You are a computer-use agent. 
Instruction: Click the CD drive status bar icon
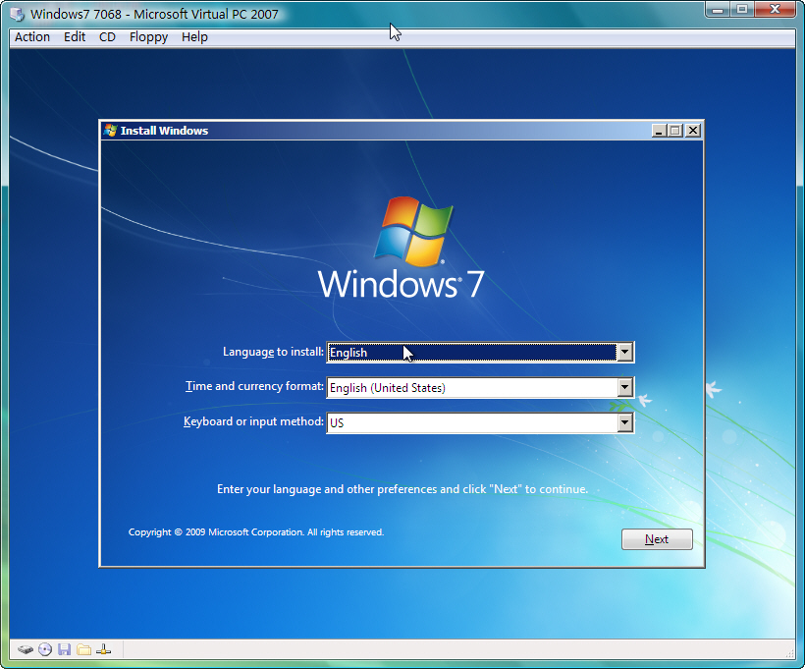pyautogui.click(x=45, y=650)
